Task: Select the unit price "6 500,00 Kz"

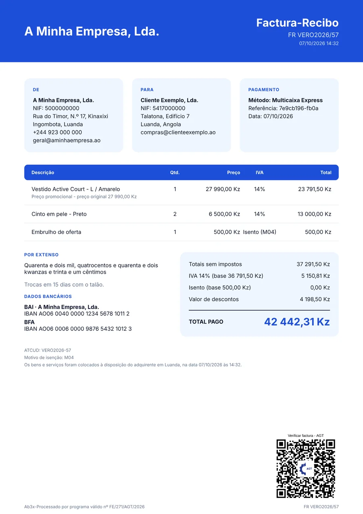Action: coord(224,214)
